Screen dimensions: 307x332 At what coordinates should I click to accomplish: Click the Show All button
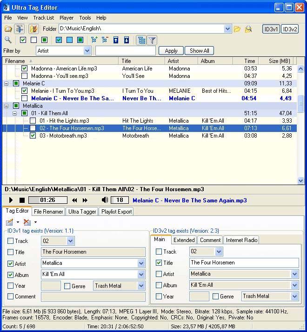coord(199,51)
